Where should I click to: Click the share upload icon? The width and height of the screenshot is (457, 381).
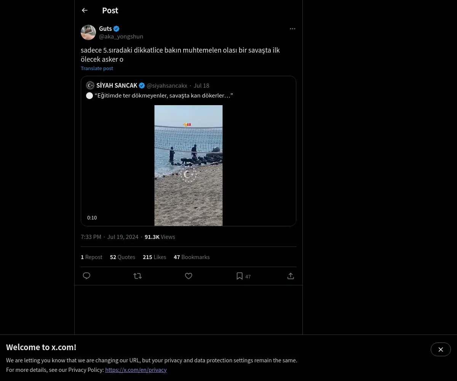pos(291,276)
